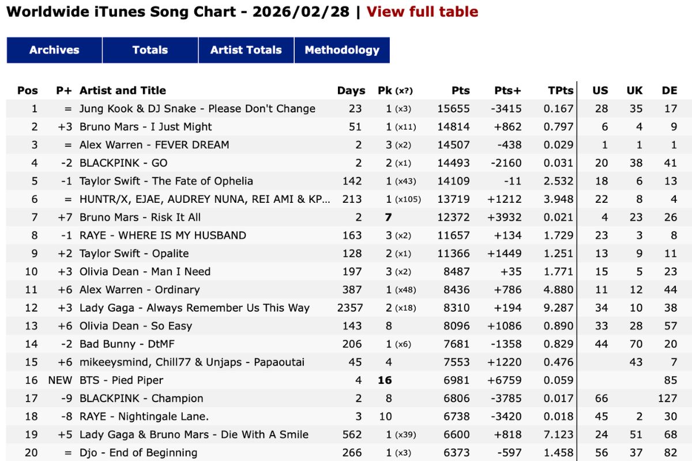692x461 pixels.
Task: Switch to the Totals tab
Action: [150, 50]
